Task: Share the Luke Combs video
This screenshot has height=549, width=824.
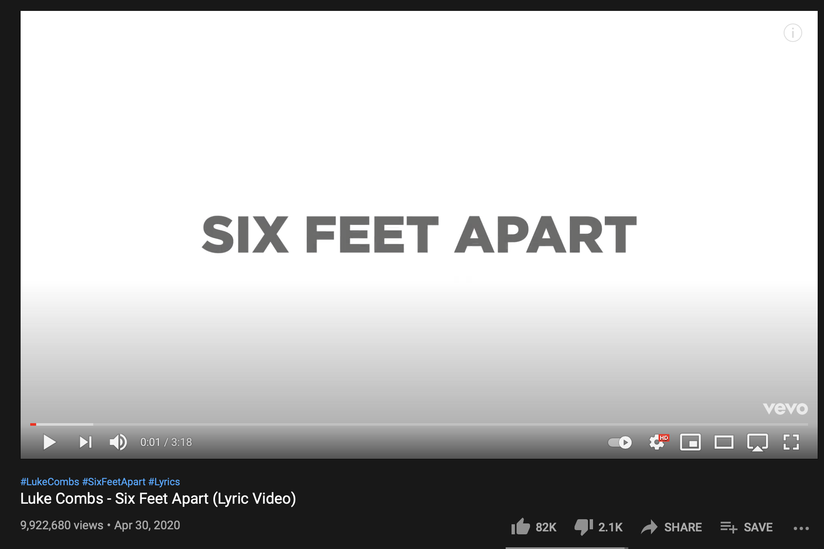Action: 672,527
